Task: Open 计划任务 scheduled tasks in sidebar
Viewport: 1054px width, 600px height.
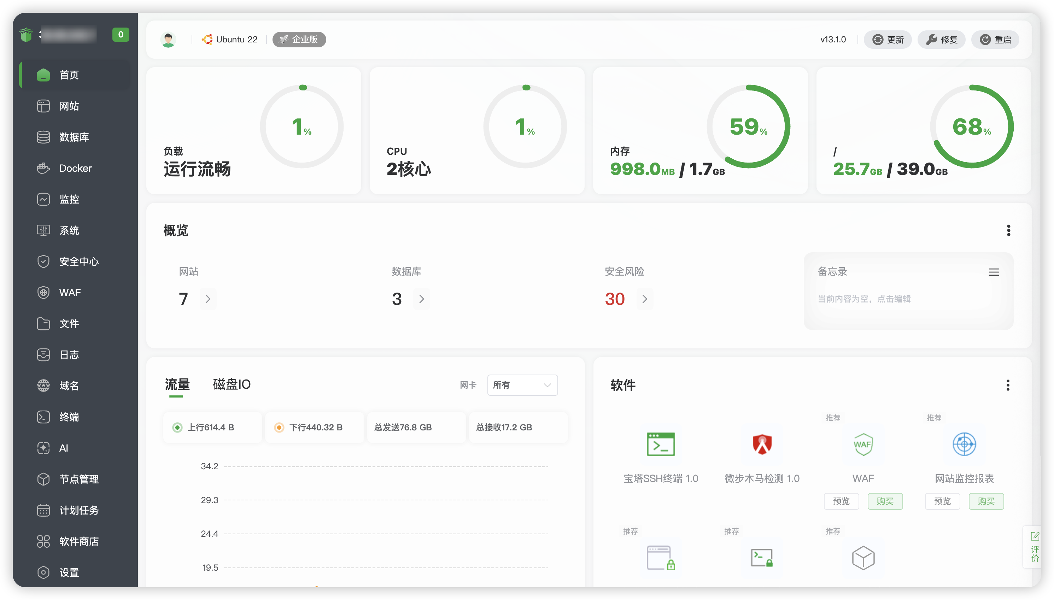Action: [75, 510]
